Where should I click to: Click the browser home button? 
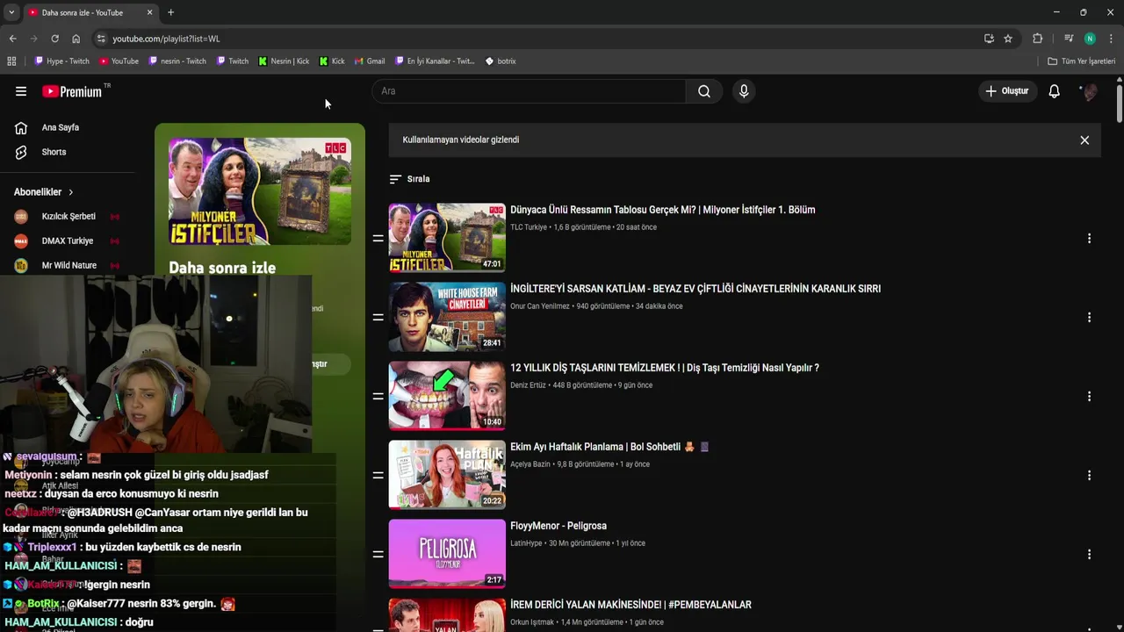[x=76, y=39]
